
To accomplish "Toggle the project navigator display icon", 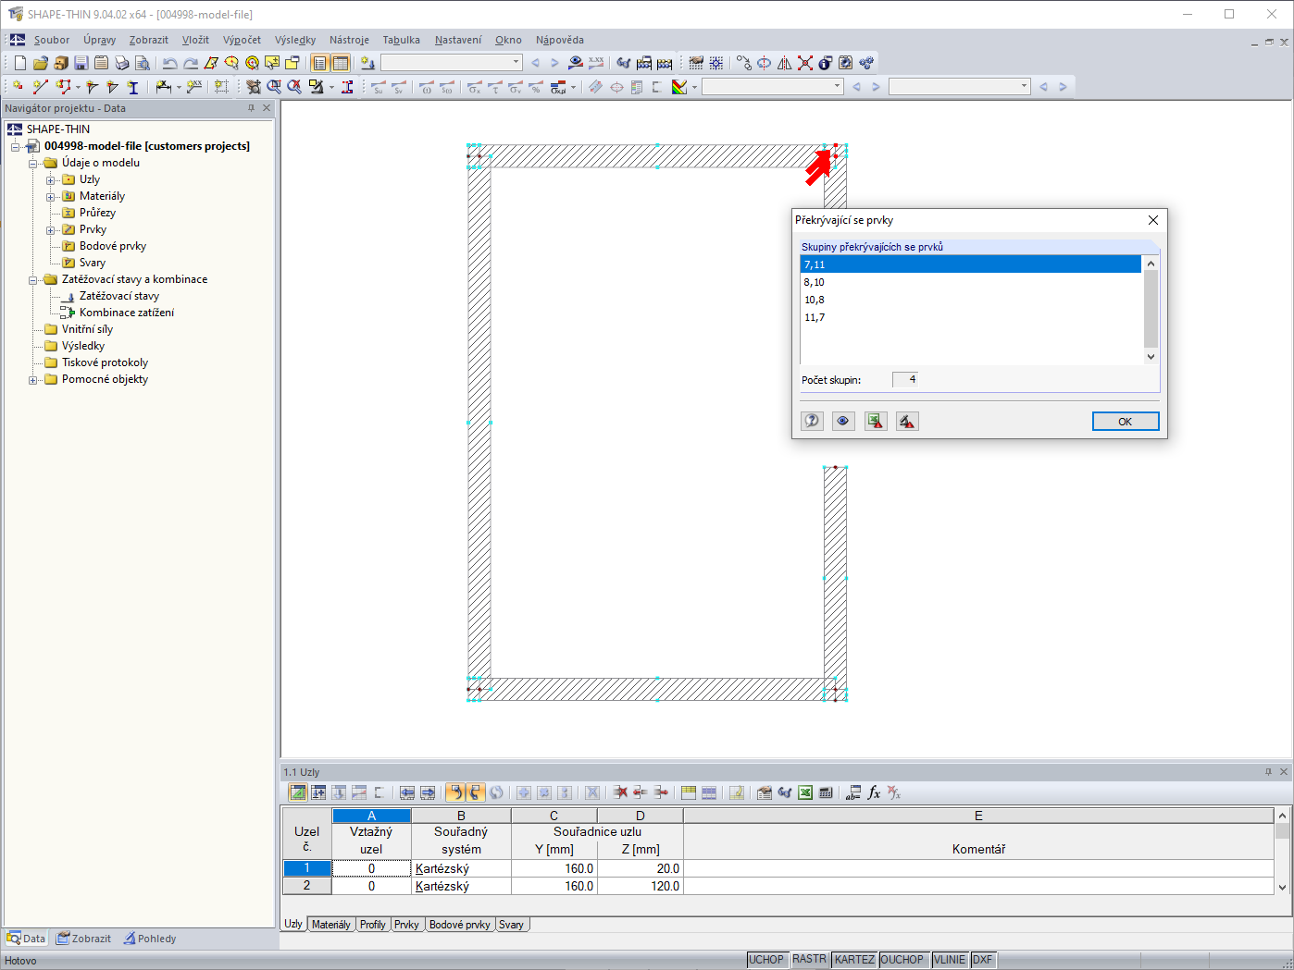I will [x=319, y=63].
